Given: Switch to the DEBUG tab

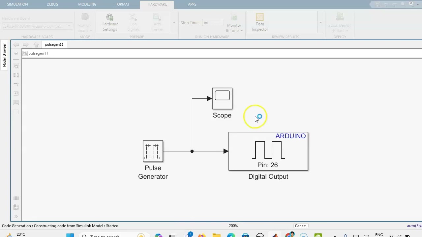Looking at the screenshot, I should coord(52,4).
